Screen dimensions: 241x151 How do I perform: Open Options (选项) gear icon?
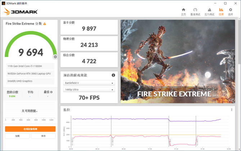[231, 11]
